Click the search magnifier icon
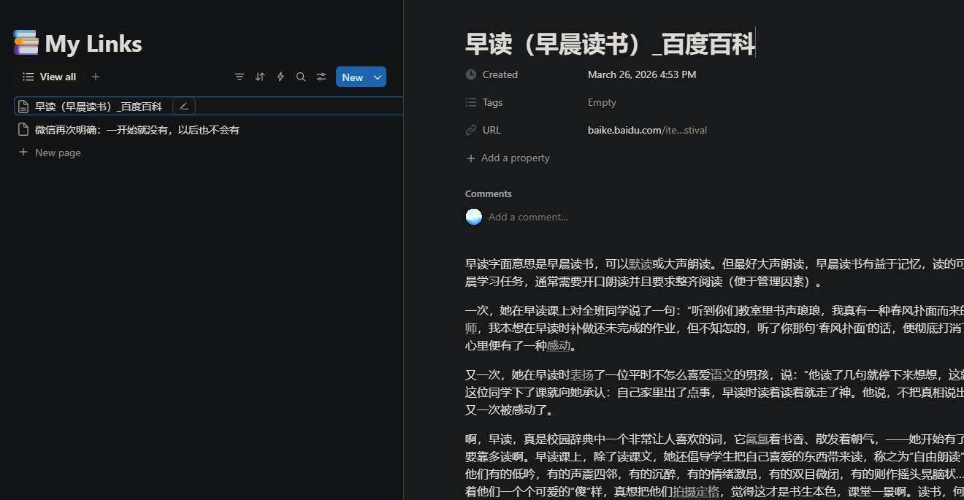 click(301, 77)
